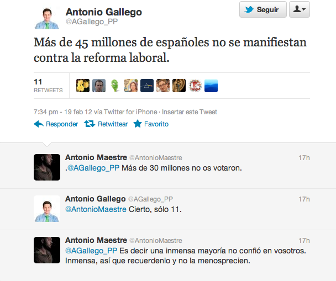Image resolution: width=336 pixels, height=281 pixels.
Task: Click the Retwittear retweet icon
Action: click(90, 124)
